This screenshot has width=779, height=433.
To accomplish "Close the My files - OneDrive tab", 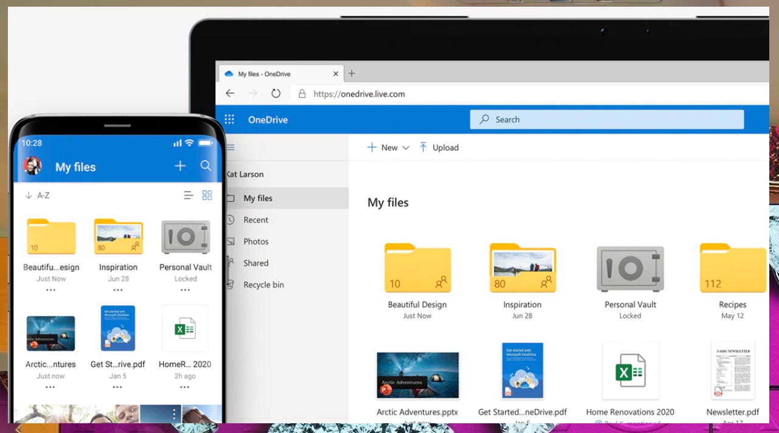I will tap(335, 74).
